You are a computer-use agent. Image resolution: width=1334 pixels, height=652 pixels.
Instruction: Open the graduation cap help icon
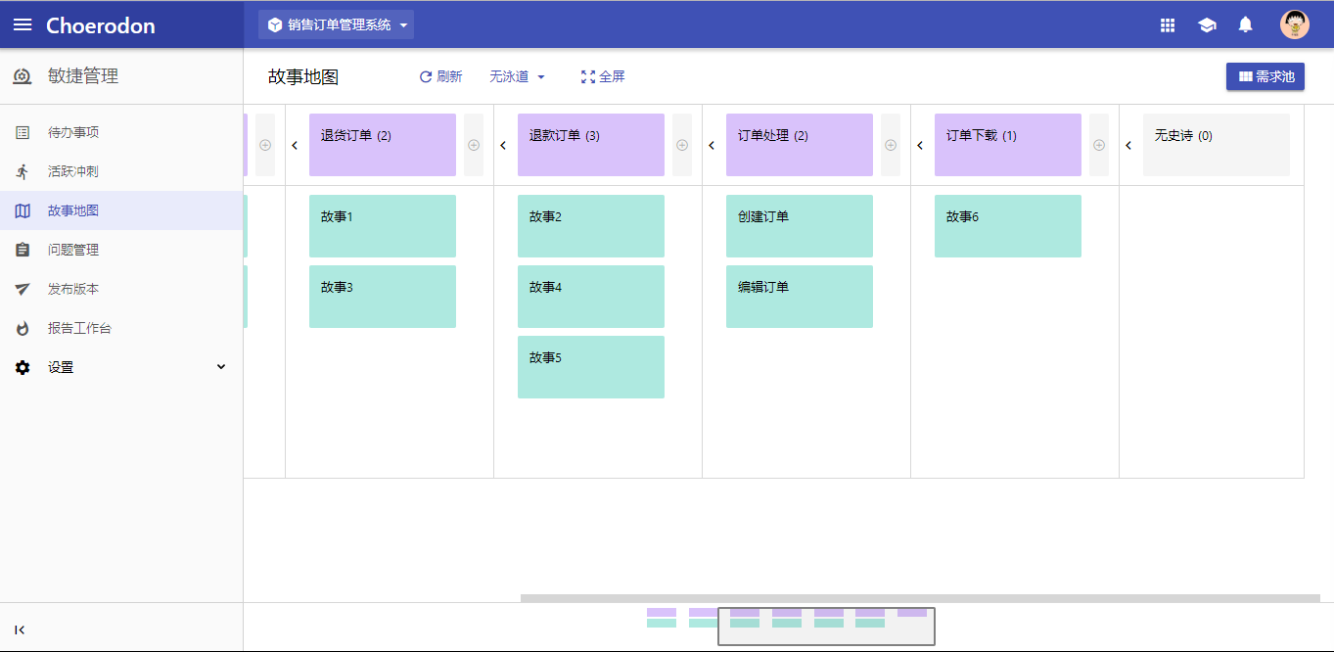click(1207, 25)
